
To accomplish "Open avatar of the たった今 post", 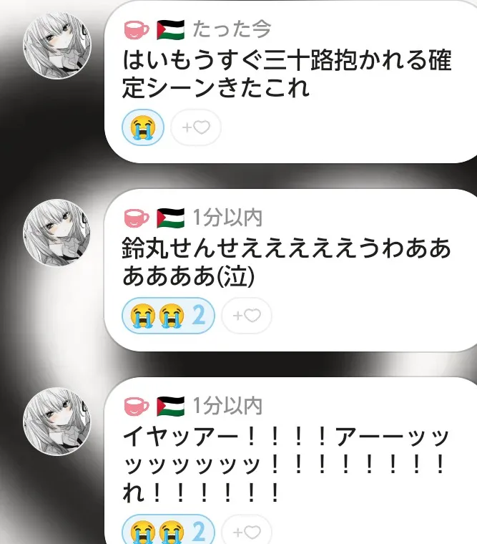I will click(56, 46).
